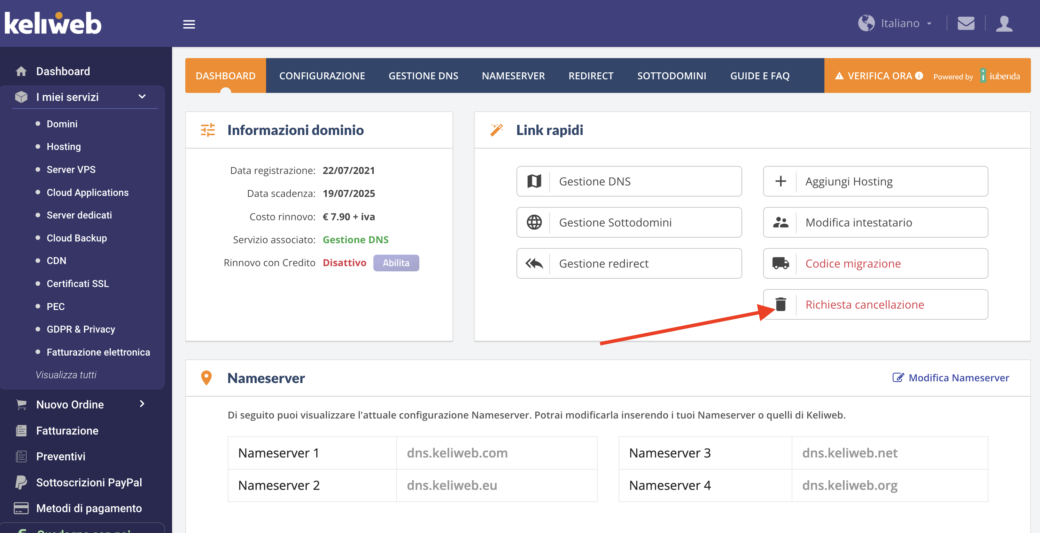Toggle the hamburger menu icon
This screenshot has width=1040, height=533.
pos(189,24)
